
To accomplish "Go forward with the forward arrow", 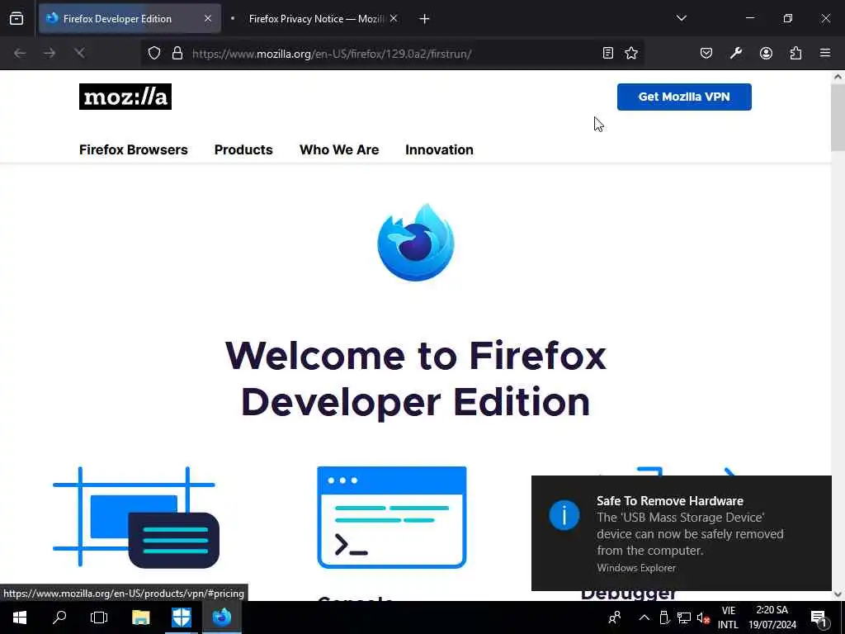I will (50, 54).
